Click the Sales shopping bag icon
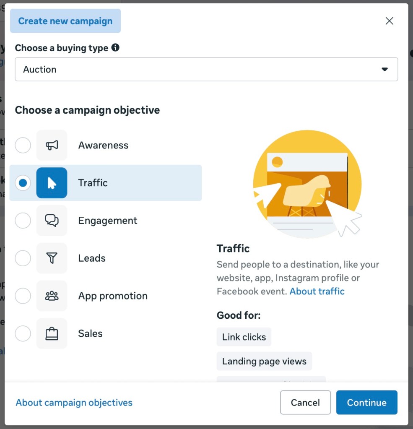Image resolution: width=413 pixels, height=429 pixels. click(52, 334)
